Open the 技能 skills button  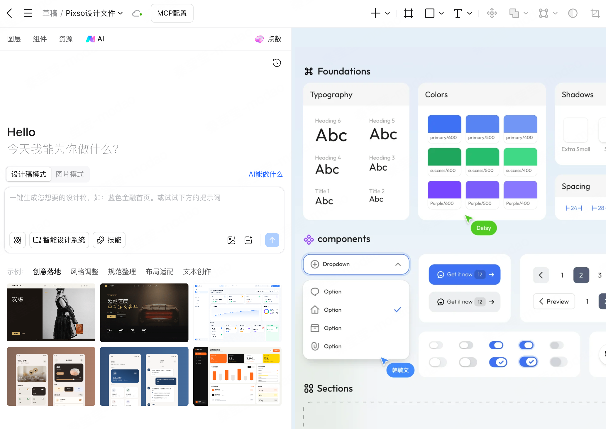[109, 240]
